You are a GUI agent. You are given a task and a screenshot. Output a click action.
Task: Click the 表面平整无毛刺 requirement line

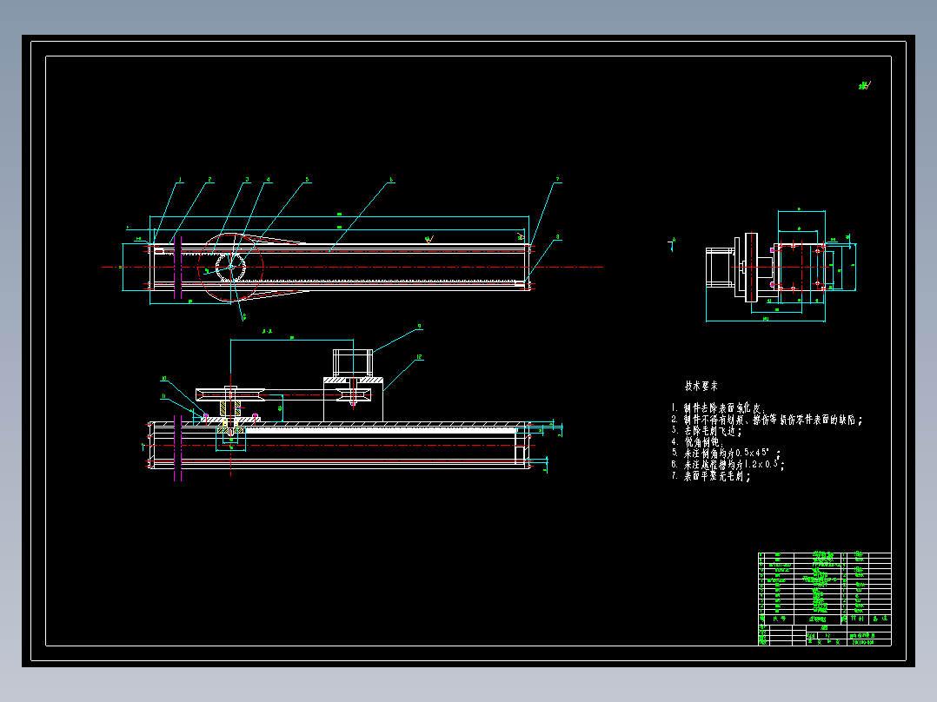pos(710,475)
